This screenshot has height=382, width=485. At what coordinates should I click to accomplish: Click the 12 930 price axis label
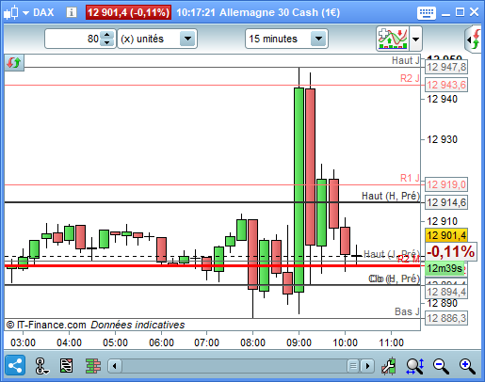coord(442,139)
